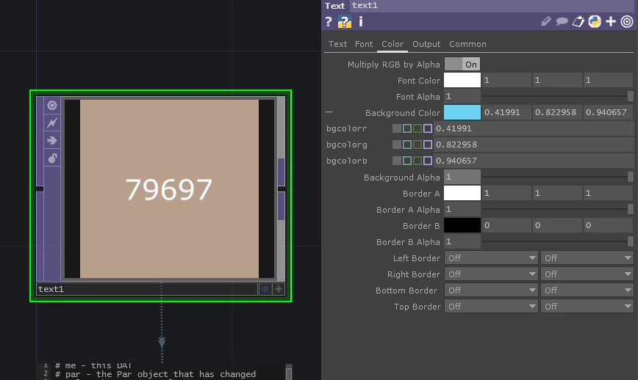Open first Bottom Border dropdown
The width and height of the screenshot is (638, 380).
[x=491, y=291]
